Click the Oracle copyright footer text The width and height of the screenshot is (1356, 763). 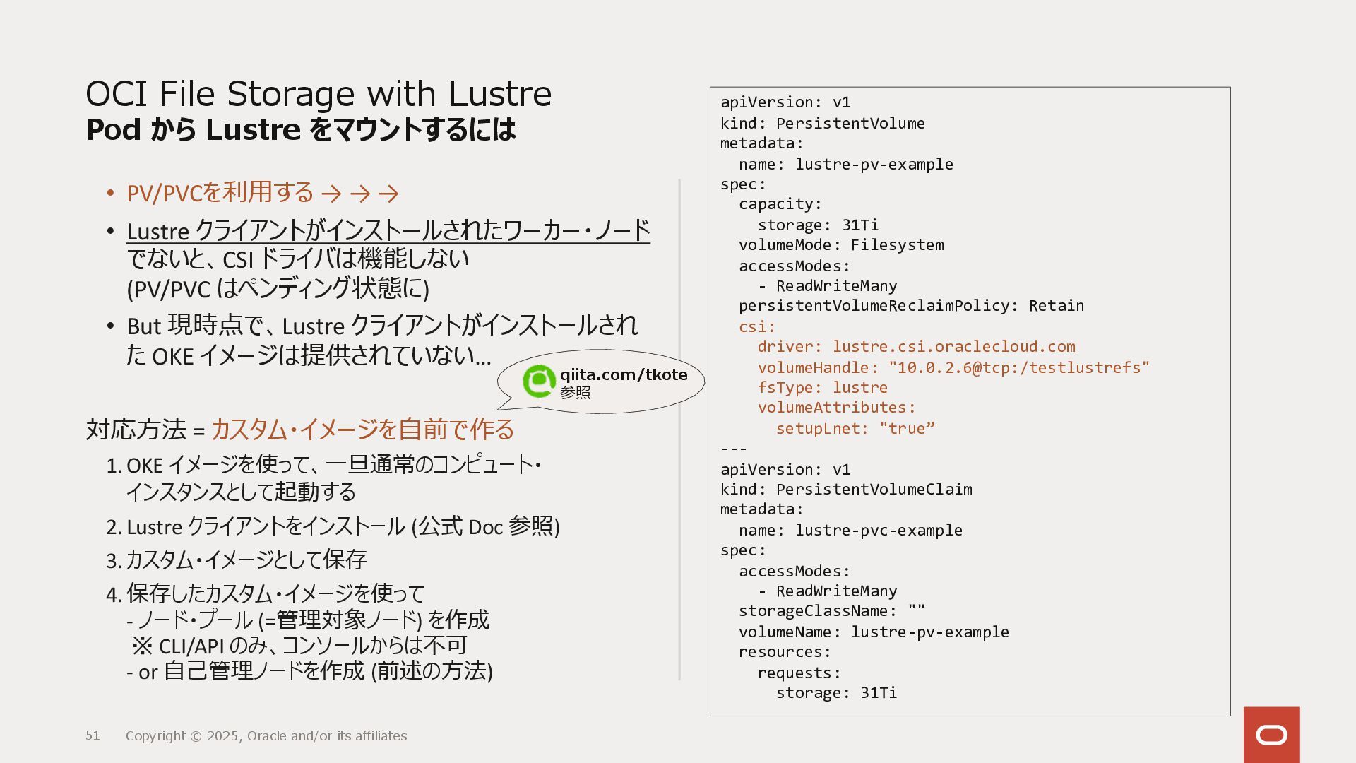266,736
